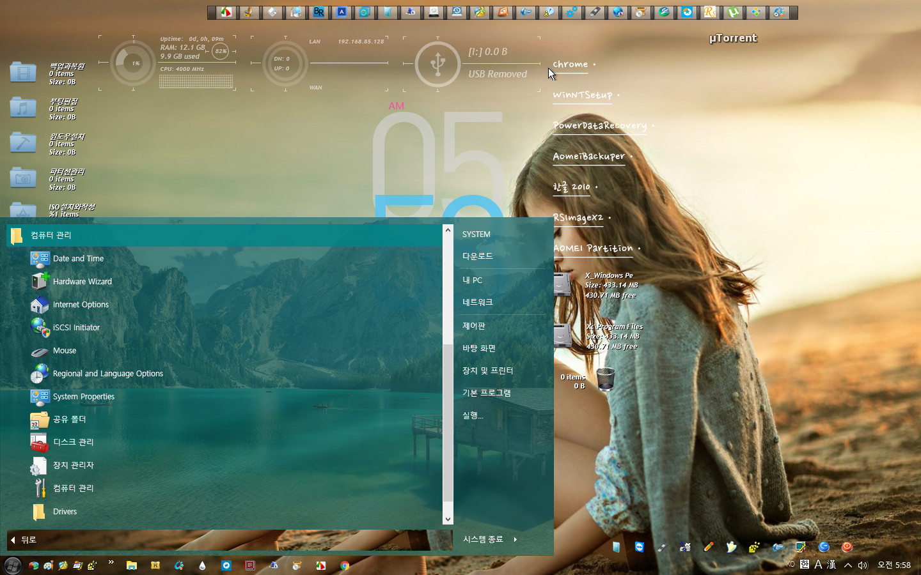Image resolution: width=921 pixels, height=575 pixels.
Task: Toggle A alphanumeric input mode
Action: [818, 565]
